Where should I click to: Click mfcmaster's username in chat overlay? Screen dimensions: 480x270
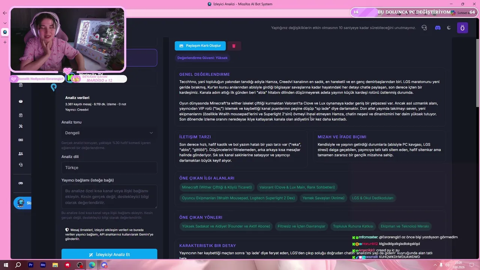point(368,237)
